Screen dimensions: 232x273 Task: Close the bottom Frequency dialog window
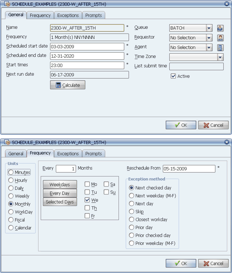pos(227,142)
